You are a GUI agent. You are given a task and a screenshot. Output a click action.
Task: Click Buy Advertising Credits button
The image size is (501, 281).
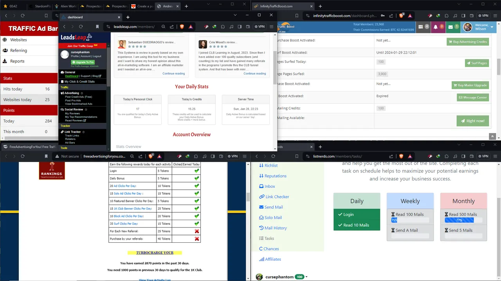[x=468, y=42]
